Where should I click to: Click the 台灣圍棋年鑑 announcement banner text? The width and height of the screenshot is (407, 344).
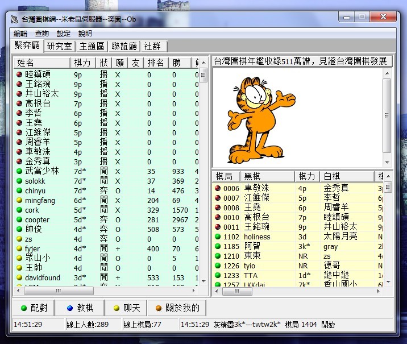pyautogui.click(x=300, y=61)
